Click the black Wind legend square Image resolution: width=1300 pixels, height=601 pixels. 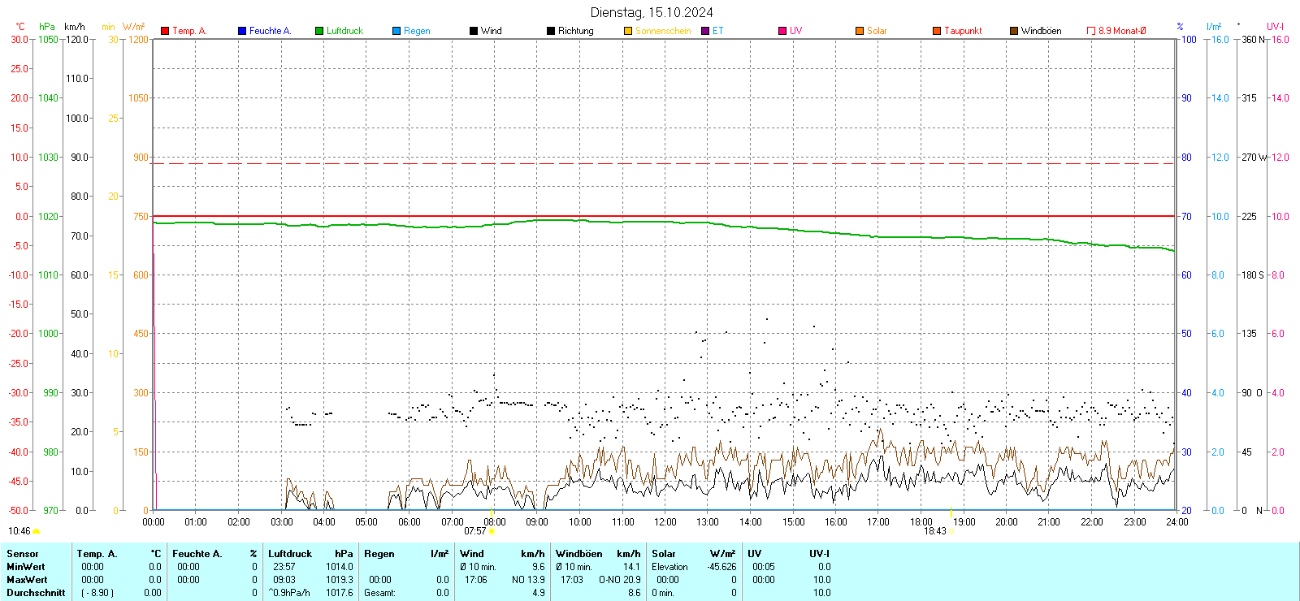pos(474,31)
